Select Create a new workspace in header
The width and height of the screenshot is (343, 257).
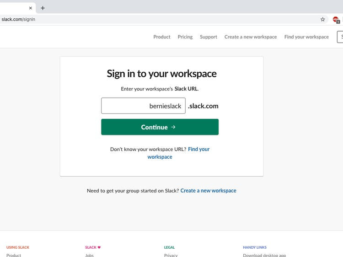point(250,37)
